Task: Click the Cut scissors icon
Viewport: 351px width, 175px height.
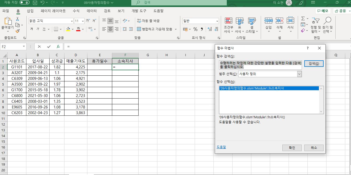Action: [17, 19]
